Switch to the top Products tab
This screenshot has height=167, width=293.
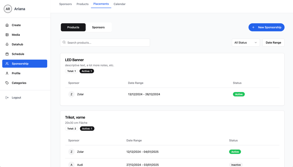pyautogui.click(x=82, y=4)
